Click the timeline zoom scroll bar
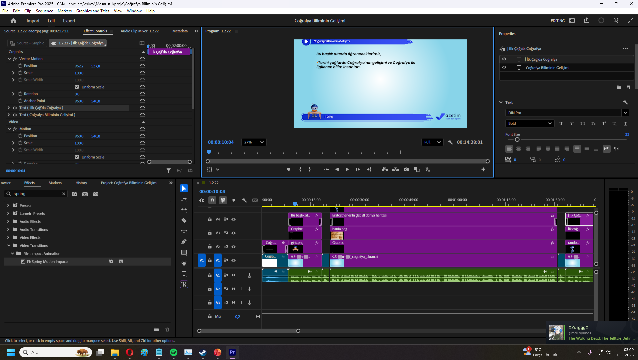638x360 pixels. 249,331
